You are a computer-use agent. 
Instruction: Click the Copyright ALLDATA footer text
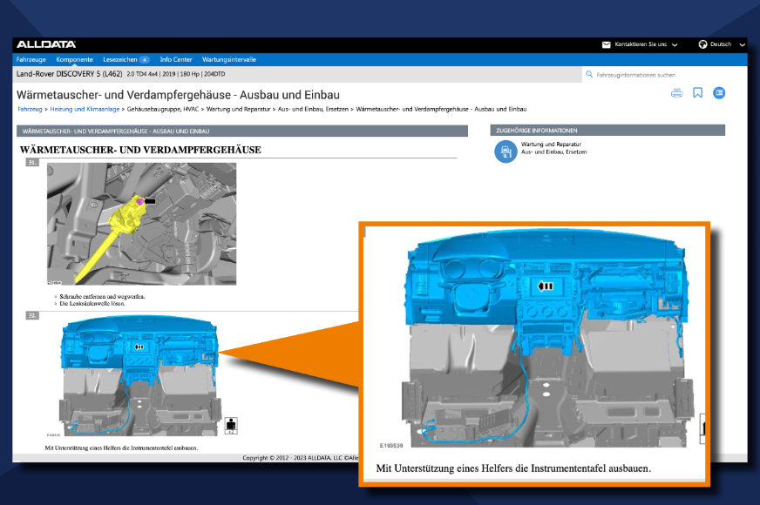[301, 458]
